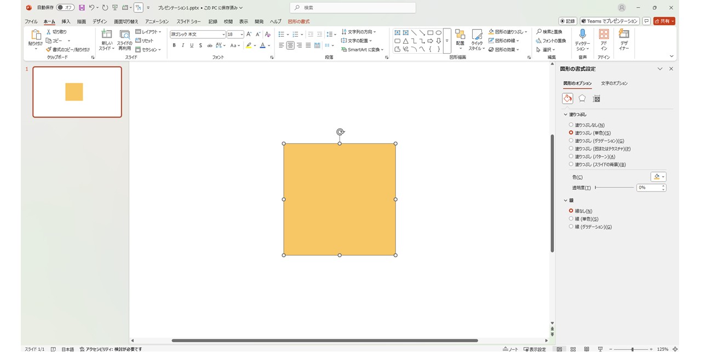Open the font size 18 dropdown
This screenshot has height=352, width=701.
tap(242, 34)
